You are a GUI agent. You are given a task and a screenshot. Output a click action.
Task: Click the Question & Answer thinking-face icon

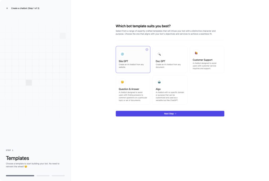[122, 82]
